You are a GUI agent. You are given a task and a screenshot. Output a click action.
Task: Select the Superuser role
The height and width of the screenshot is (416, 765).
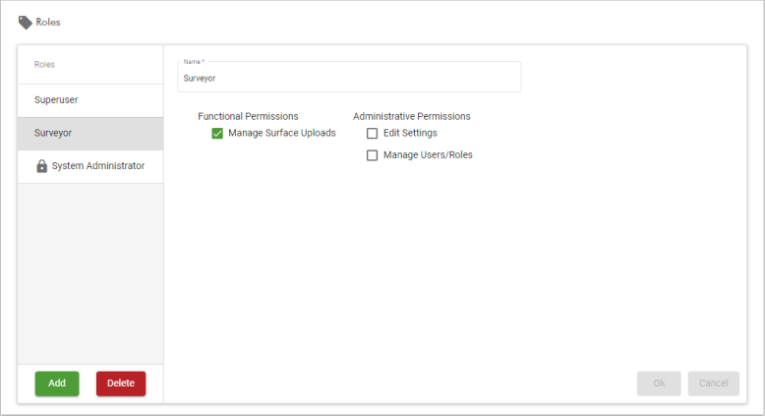pyautogui.click(x=90, y=100)
